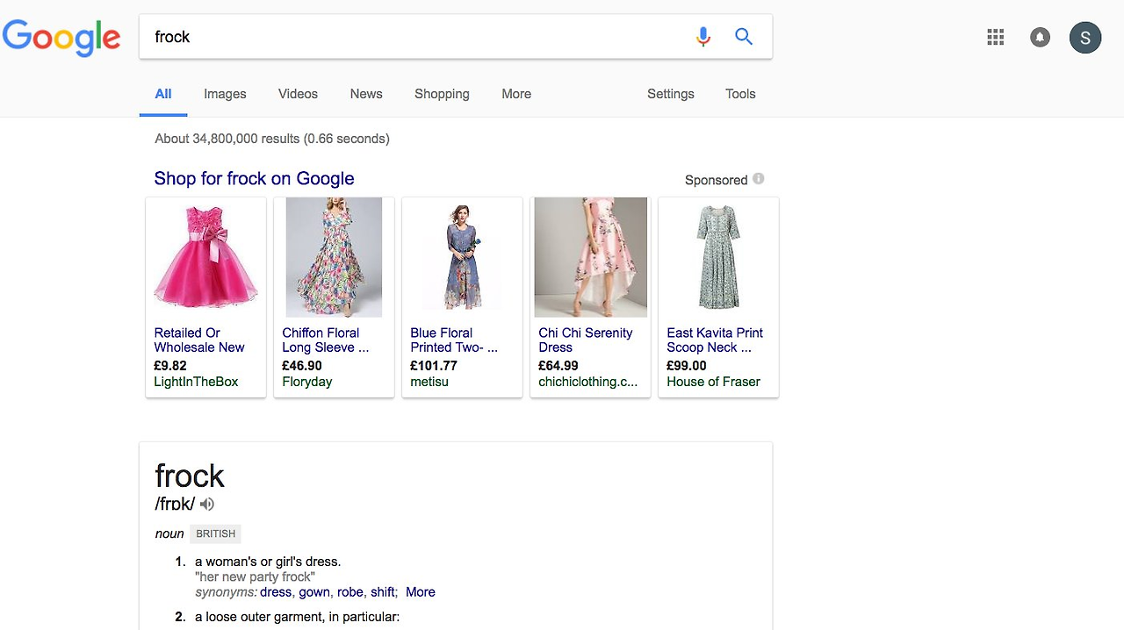Viewport: 1124px width, 630px height.
Task: Click the Chi Chi Serenity dress image
Action: pos(590,257)
